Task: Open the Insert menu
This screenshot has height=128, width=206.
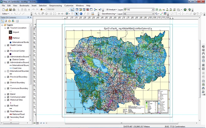Action: [x=34, y=6]
